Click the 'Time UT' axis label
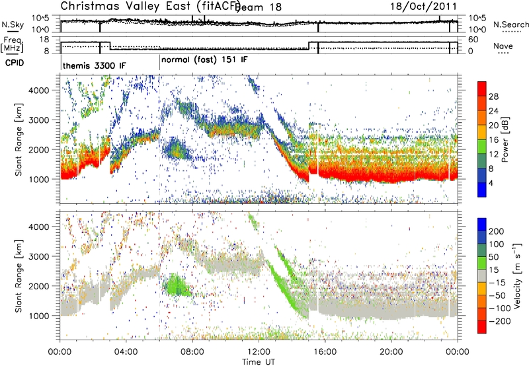529x366 pixels. [259, 361]
